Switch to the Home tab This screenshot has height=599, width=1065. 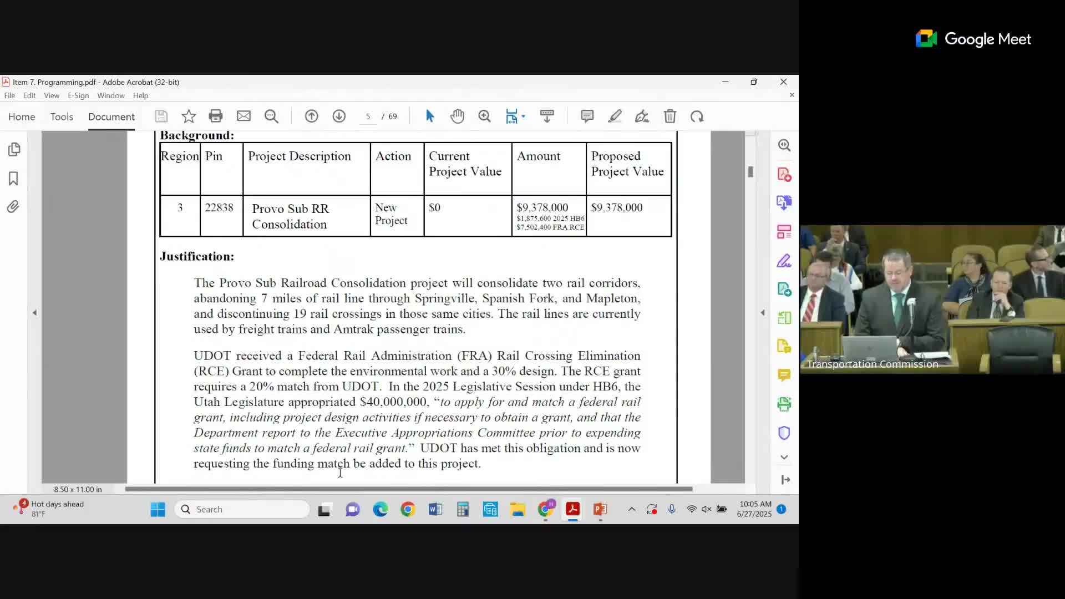22,116
